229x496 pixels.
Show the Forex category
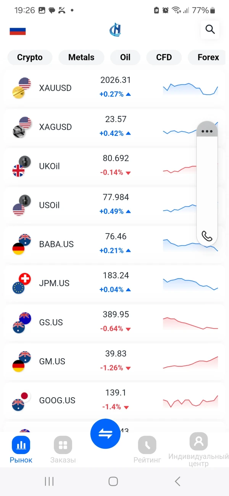(x=208, y=58)
